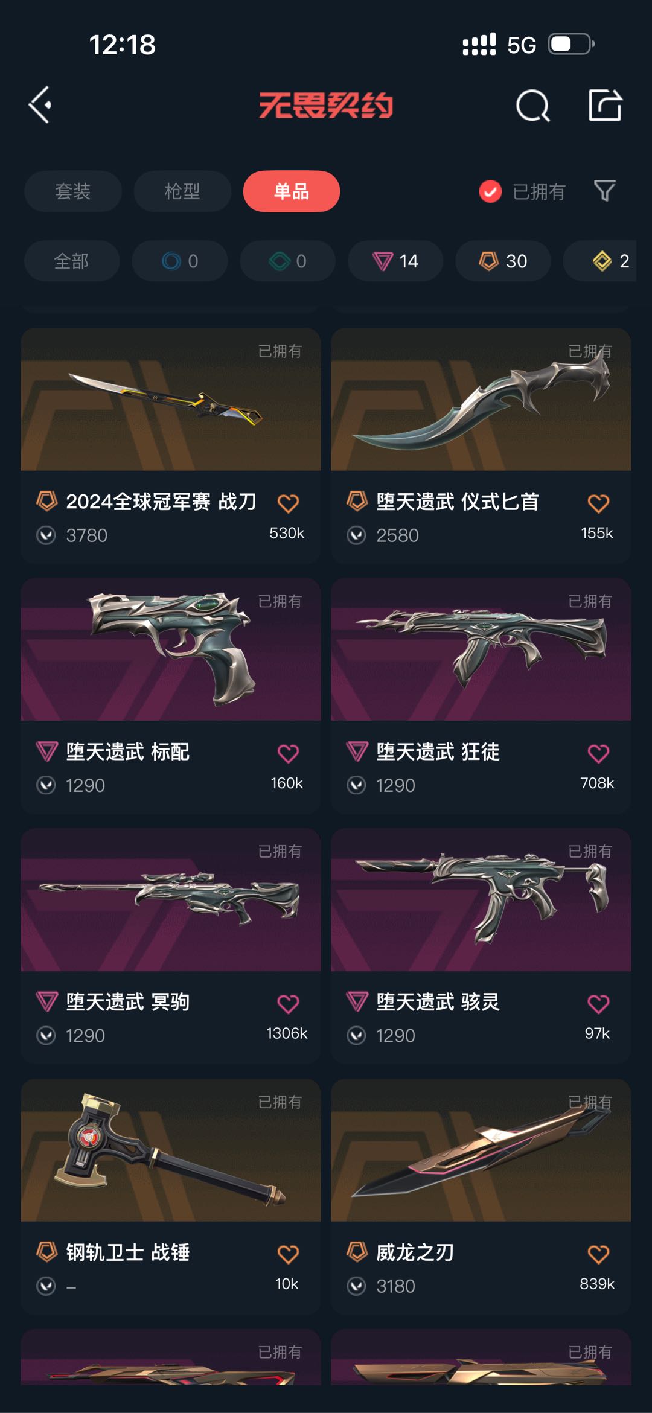652x1413 pixels.
Task: Tap the back arrow icon
Action: click(x=40, y=105)
